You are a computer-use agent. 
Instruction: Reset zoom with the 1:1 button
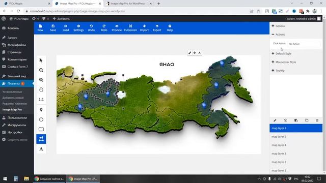coord(41,100)
